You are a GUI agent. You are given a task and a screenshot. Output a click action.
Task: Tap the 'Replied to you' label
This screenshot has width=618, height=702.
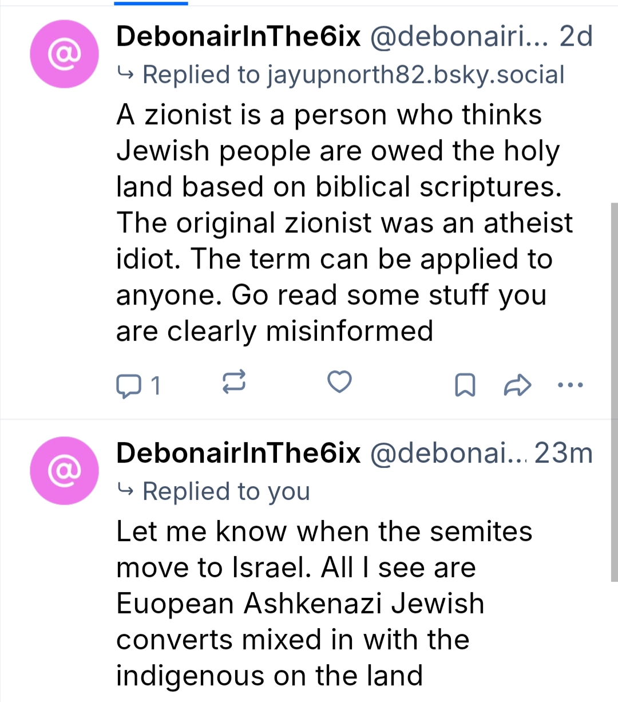226,491
